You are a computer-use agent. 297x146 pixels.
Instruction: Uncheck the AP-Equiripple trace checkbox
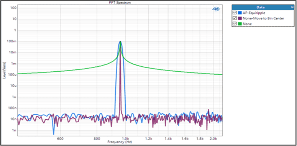pos(235,13)
